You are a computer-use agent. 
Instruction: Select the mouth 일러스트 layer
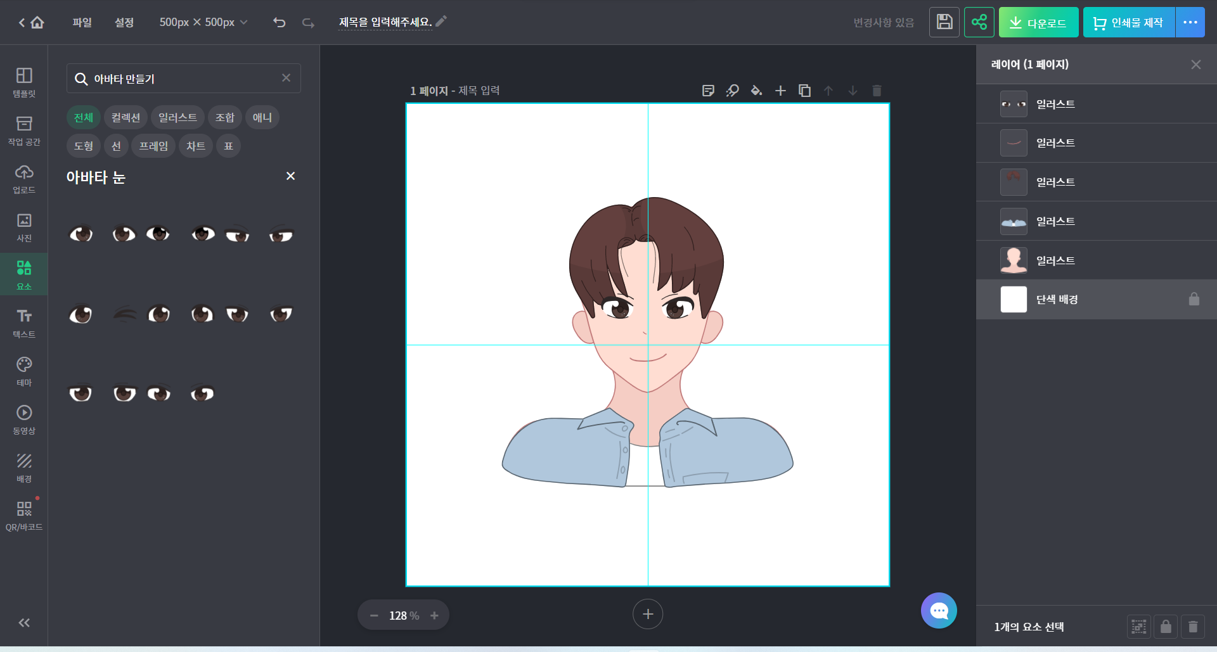tap(1097, 143)
